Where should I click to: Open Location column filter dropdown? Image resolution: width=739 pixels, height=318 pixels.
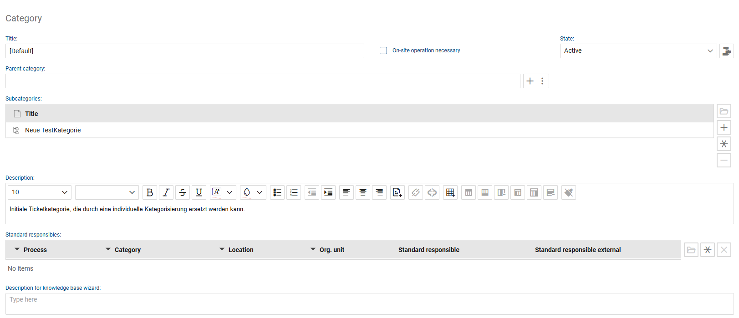[x=222, y=249]
